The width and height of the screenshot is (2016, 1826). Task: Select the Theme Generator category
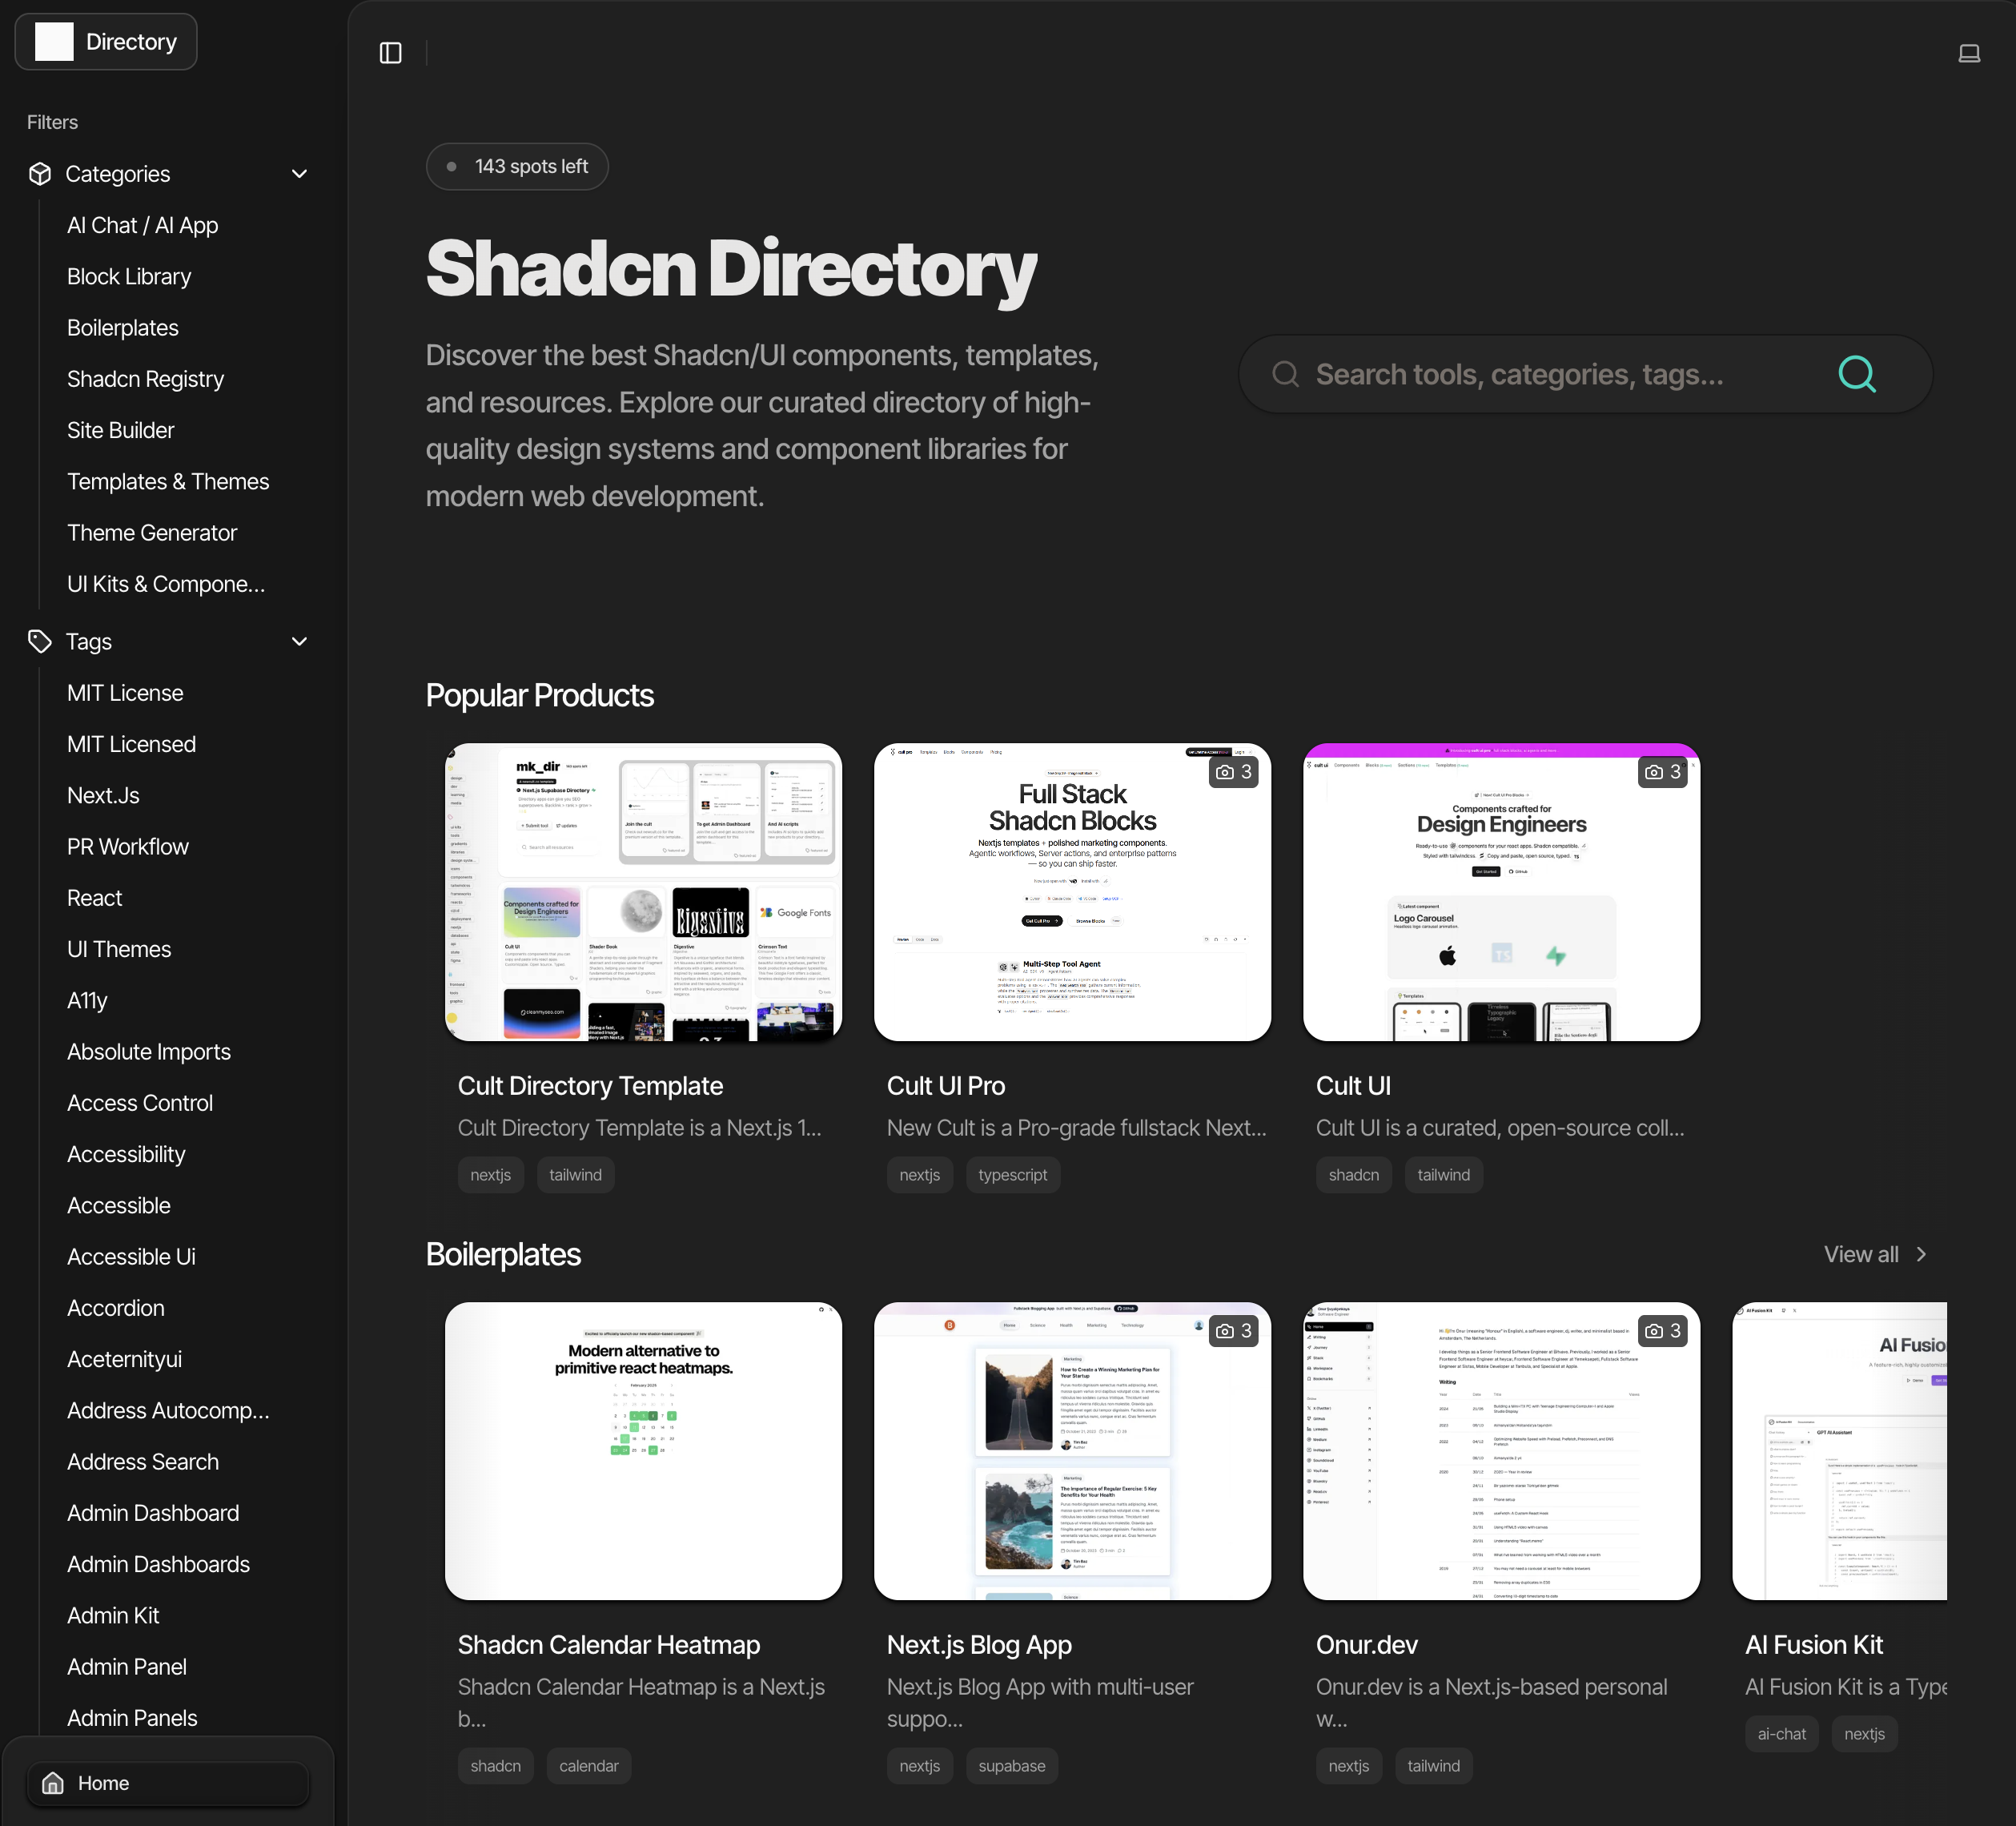pos(152,533)
